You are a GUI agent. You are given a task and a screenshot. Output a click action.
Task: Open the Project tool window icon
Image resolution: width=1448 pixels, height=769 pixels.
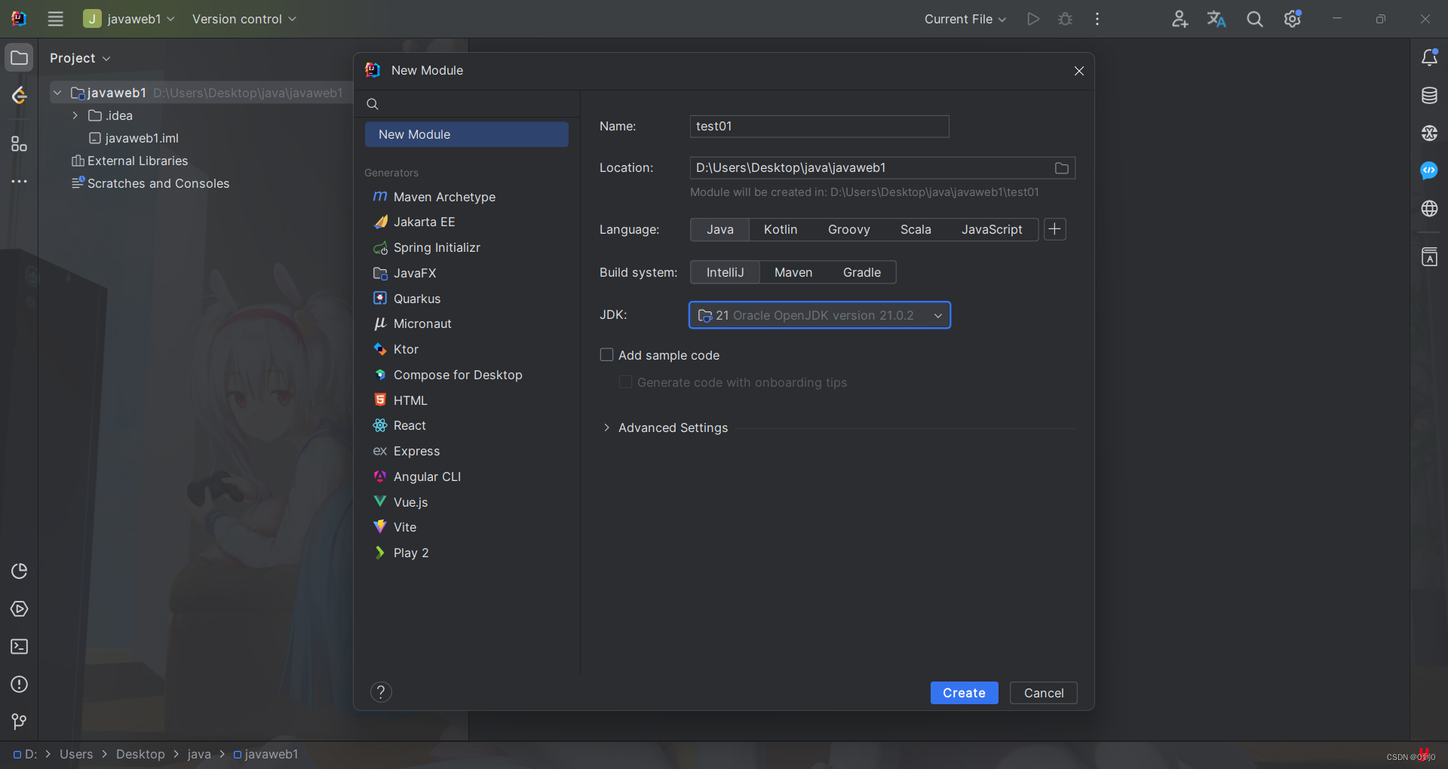[x=20, y=58]
